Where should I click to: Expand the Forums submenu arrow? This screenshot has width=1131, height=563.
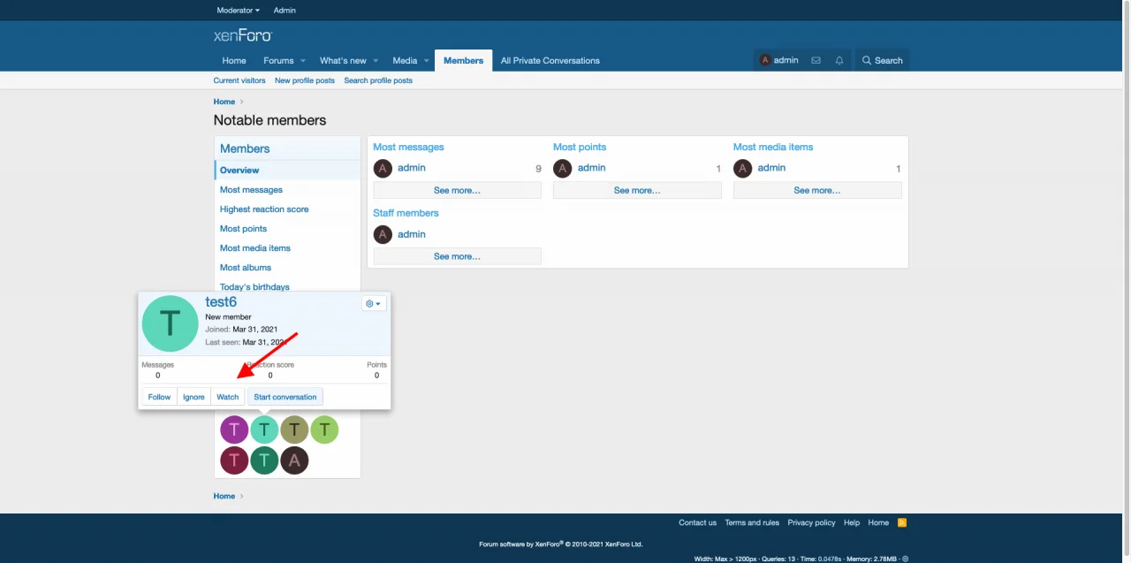(x=303, y=61)
